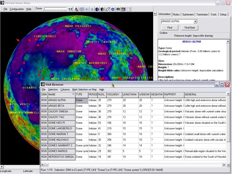The height and width of the screenshot is (174, 232).
Task: Open the Configuration menu
Action: coord(17,9)
